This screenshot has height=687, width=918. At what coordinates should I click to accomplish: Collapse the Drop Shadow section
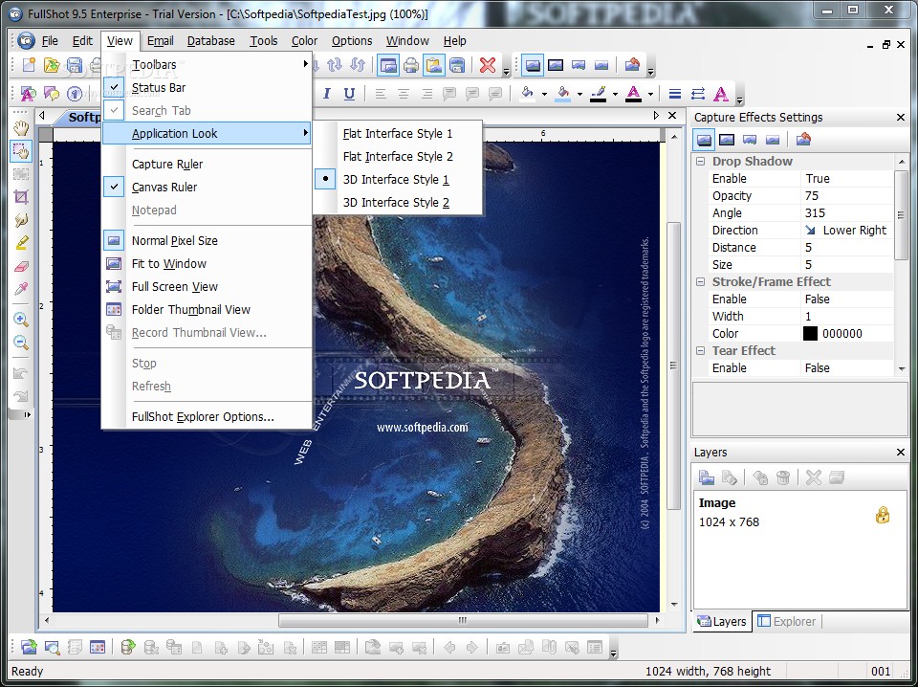(x=700, y=161)
